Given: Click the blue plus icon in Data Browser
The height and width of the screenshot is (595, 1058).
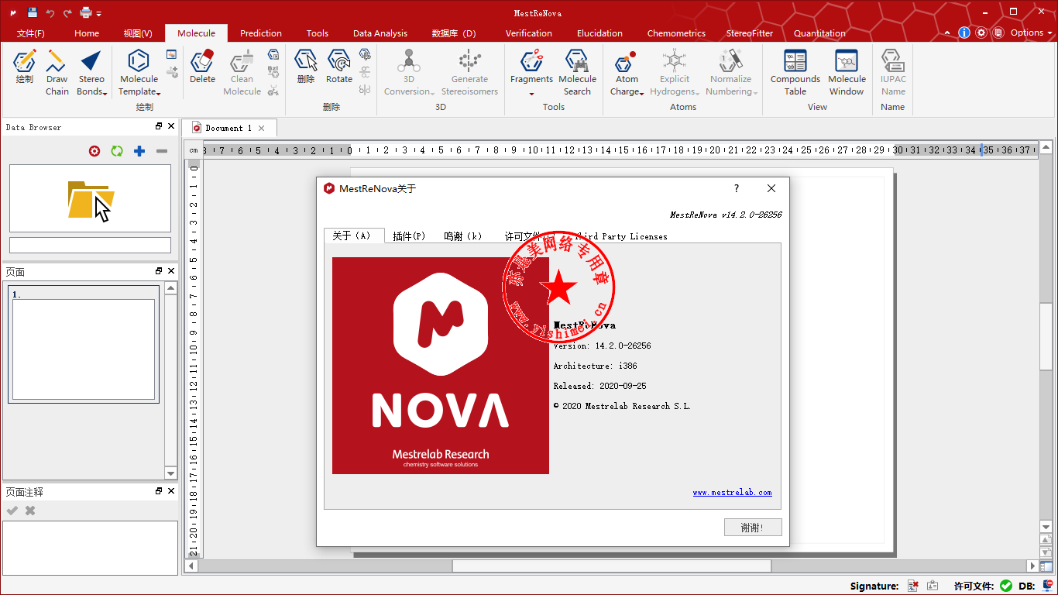Looking at the screenshot, I should click(x=139, y=151).
